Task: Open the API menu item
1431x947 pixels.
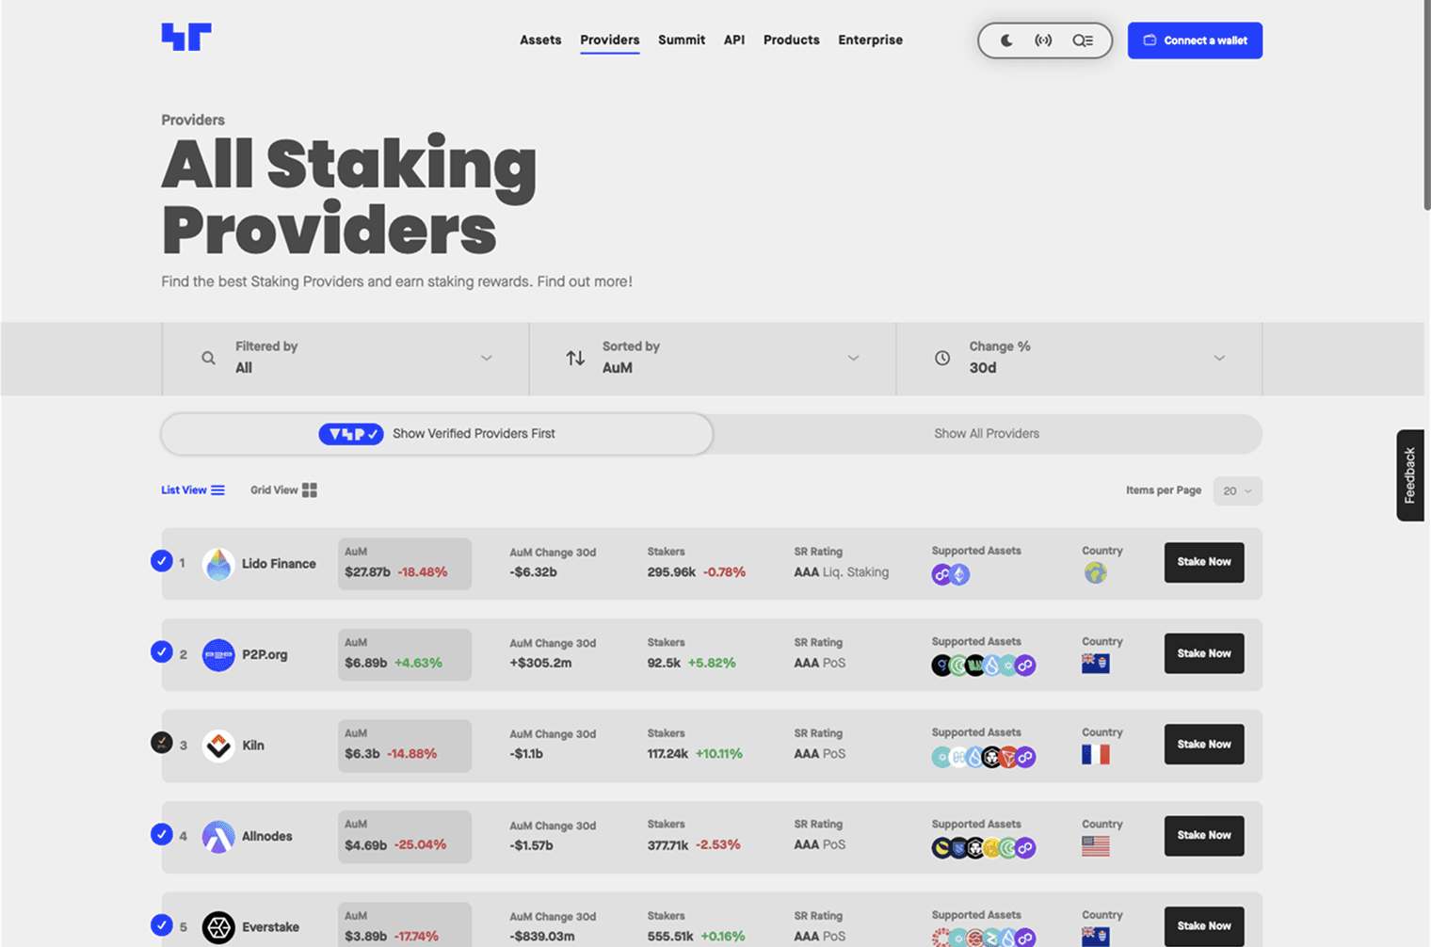Action: pos(734,40)
